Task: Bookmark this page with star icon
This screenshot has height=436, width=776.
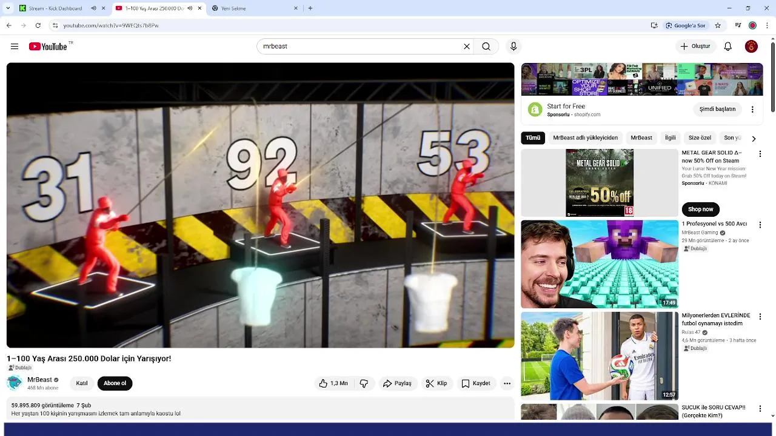Action: (718, 25)
